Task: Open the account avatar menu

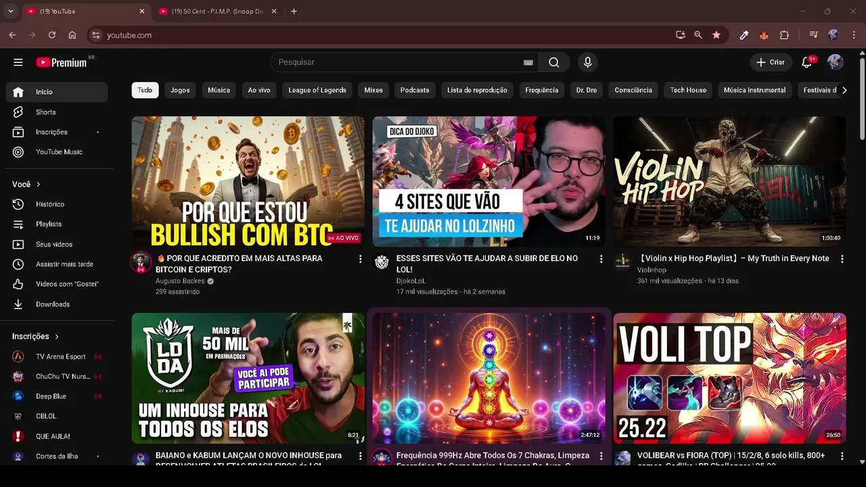Action: [x=835, y=62]
